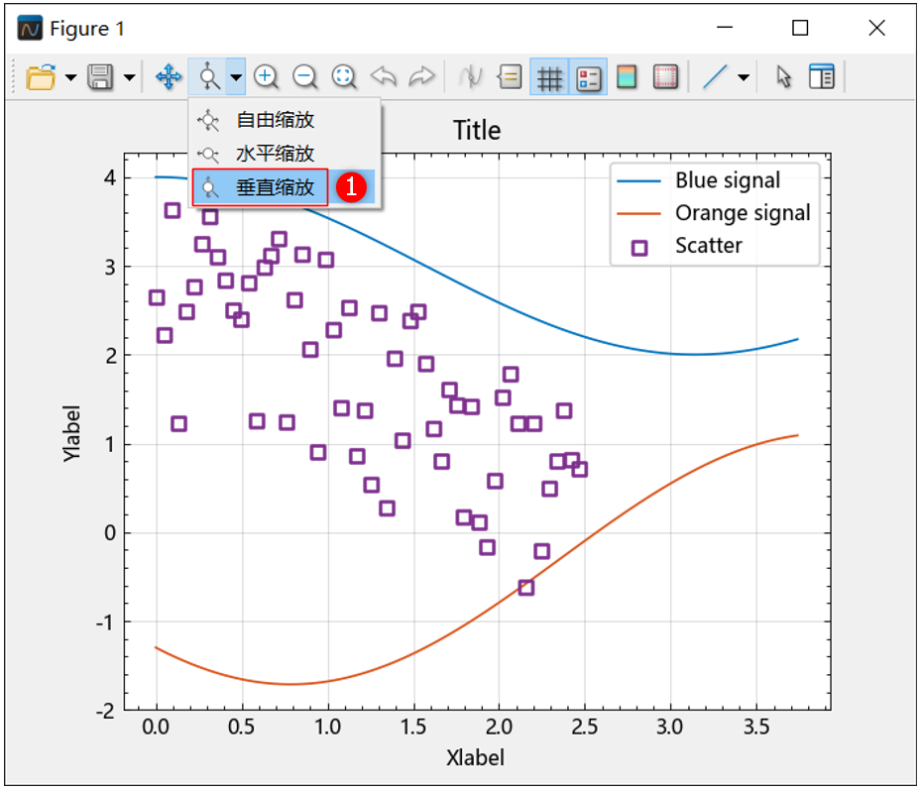Choose 垂直缩放 from the zoom menu
The image size is (921, 790).
point(275,187)
